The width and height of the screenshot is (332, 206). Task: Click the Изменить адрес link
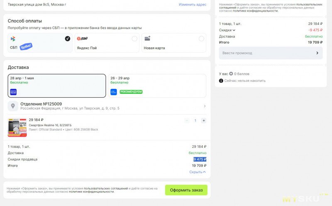click(192, 5)
